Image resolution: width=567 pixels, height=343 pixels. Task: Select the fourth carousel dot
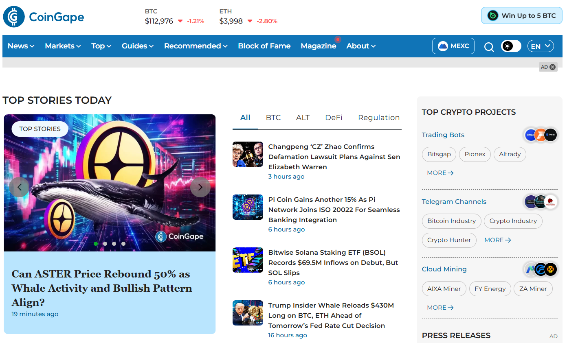coord(123,244)
